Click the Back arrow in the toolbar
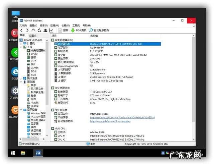Screen dimensions: 214x165 point(22,30)
